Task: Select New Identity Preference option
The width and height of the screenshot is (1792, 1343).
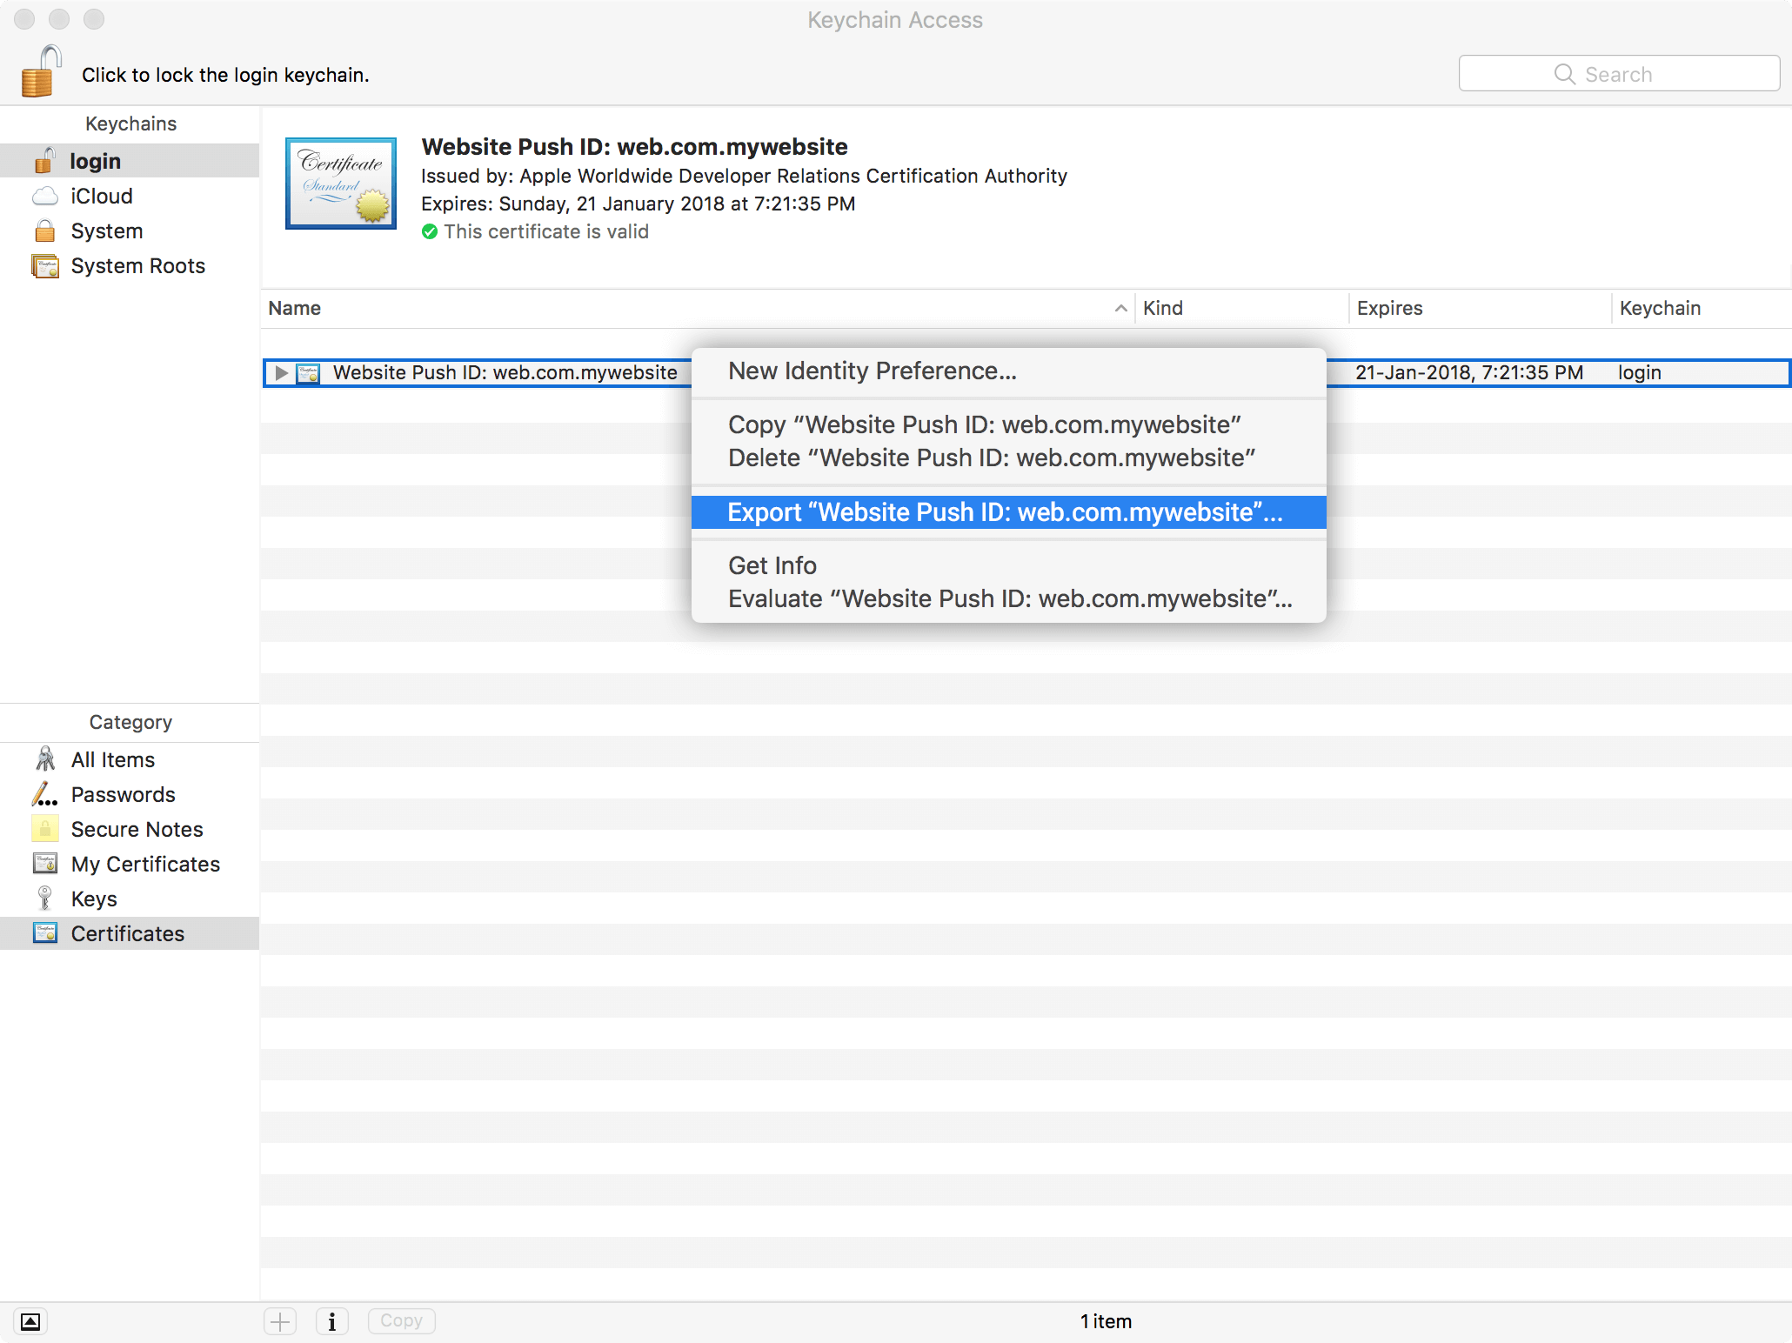Action: coord(872,371)
